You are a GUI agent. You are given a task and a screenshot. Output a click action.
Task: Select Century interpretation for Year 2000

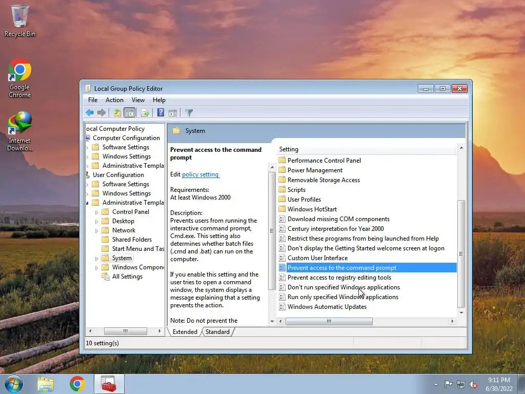pos(335,228)
